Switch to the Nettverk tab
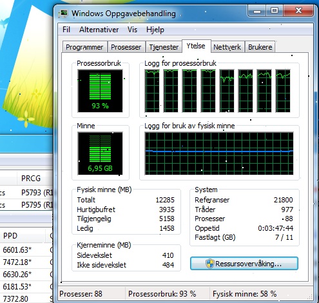 point(227,47)
